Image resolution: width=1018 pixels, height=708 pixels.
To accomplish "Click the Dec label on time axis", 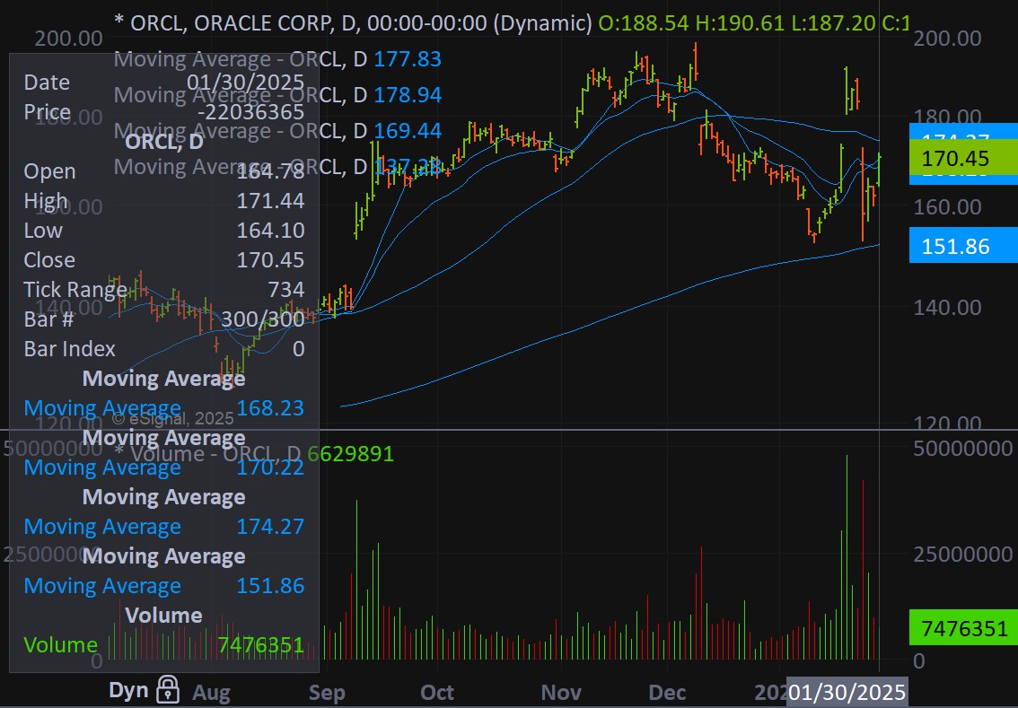I will pyautogui.click(x=667, y=693).
